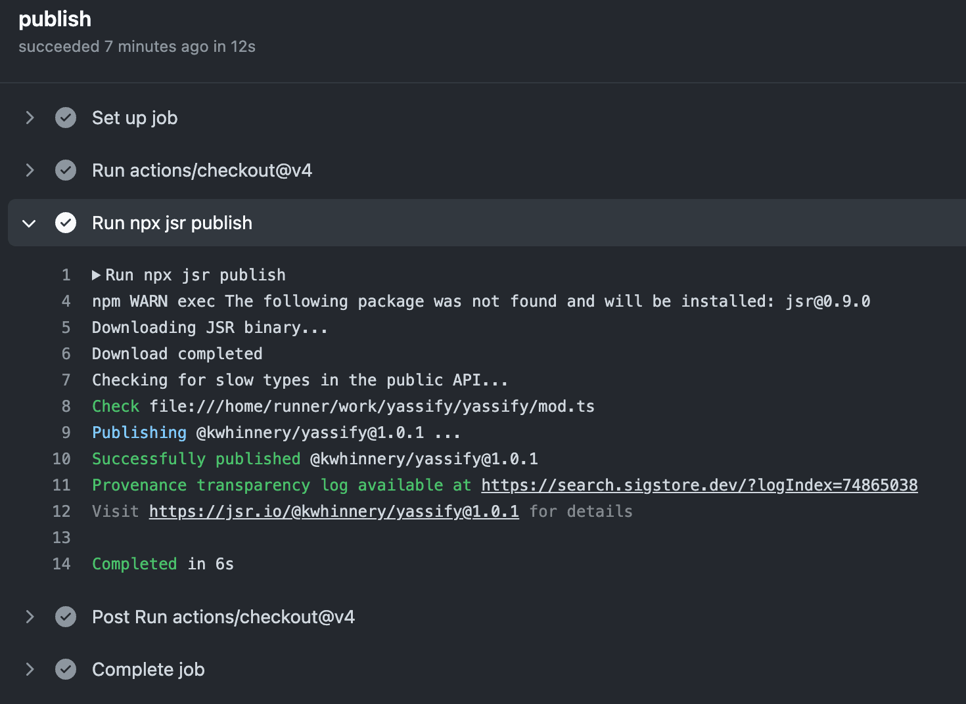Click log line number 11
The image size is (966, 704).
coord(61,485)
